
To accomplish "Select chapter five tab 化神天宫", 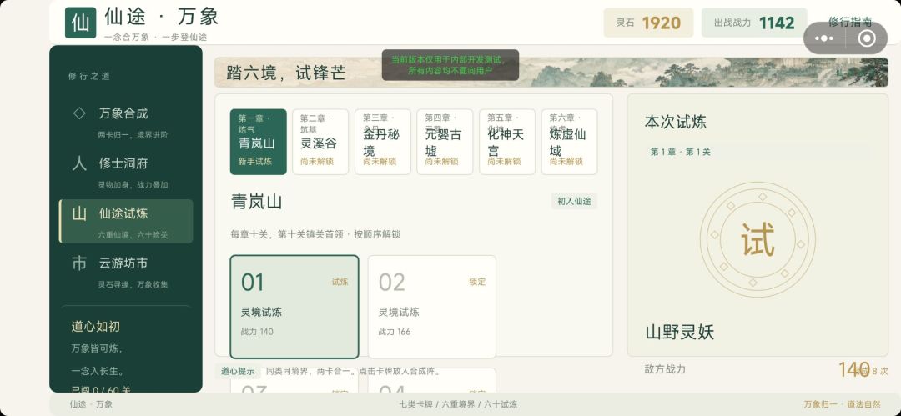I will 507,142.
